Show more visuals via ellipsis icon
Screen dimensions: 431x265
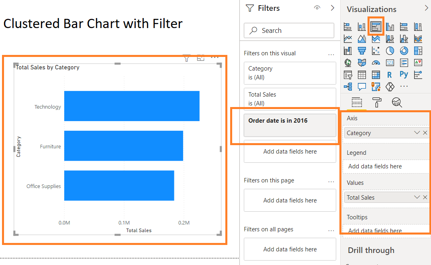(404, 87)
